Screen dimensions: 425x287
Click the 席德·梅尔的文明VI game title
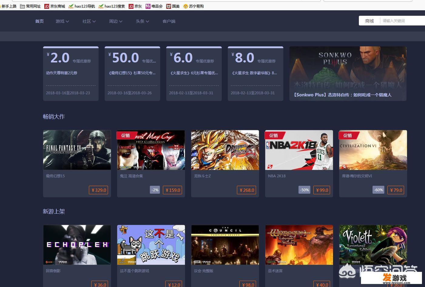357,176
